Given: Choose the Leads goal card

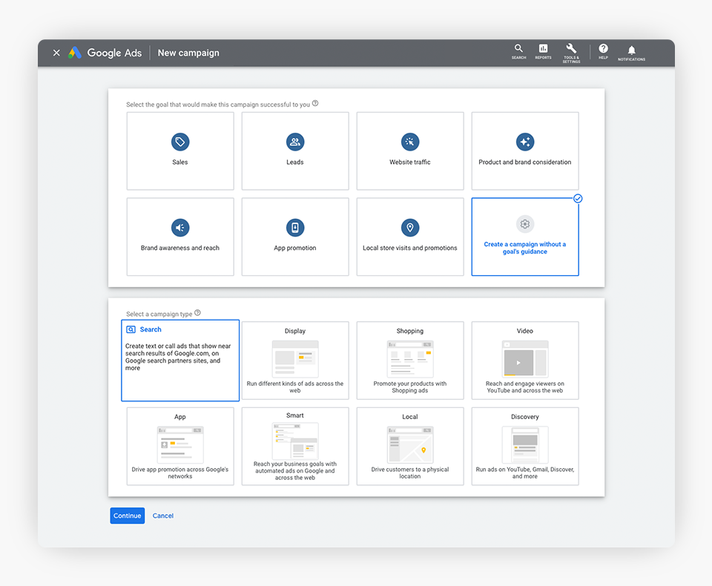Looking at the screenshot, I should coord(295,151).
